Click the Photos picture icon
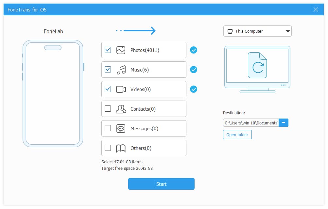 121,50
